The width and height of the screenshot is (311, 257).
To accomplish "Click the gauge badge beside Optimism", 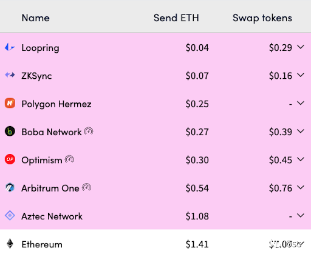I will pyautogui.click(x=69, y=159).
